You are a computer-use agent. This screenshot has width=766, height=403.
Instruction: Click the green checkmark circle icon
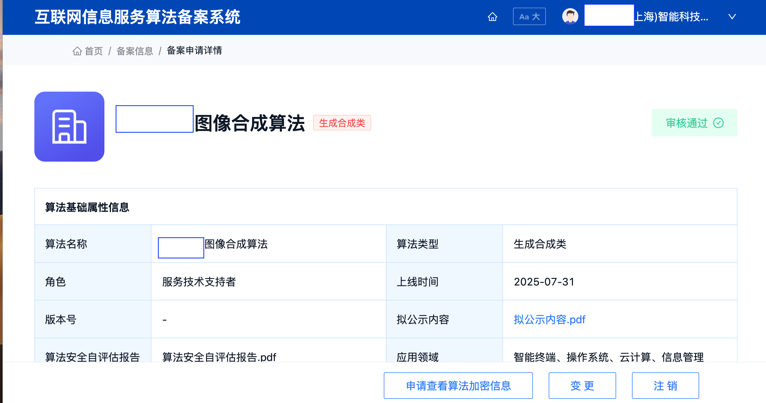[x=718, y=123]
